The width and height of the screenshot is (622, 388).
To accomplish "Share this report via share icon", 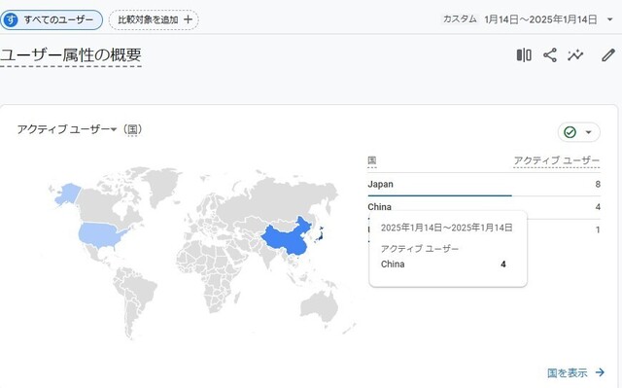I will [550, 55].
